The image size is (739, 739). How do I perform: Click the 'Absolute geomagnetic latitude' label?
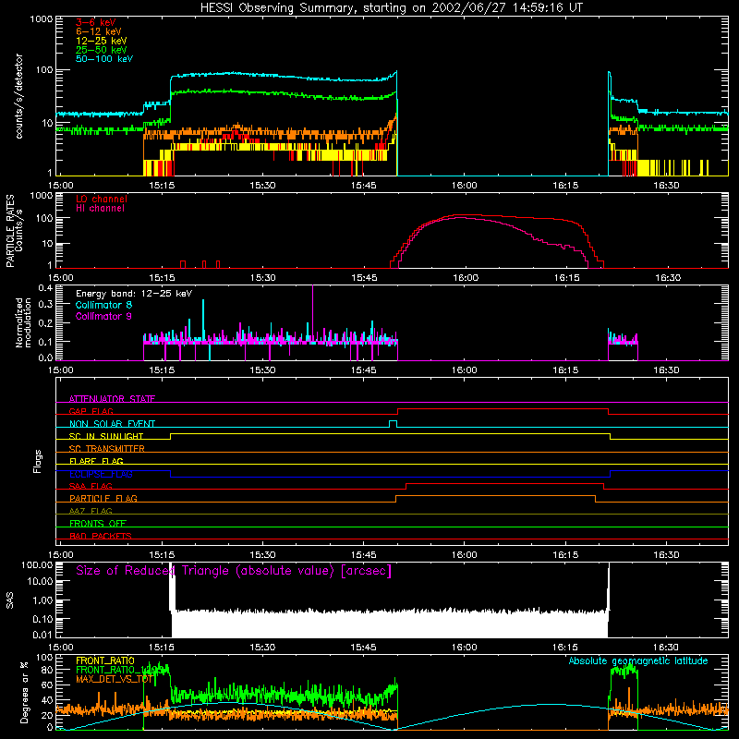click(638, 660)
